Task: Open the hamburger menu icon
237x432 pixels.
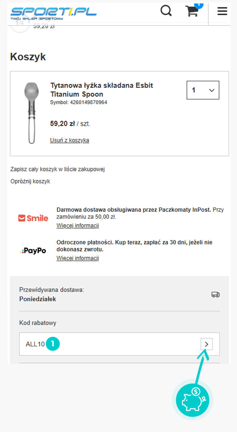Action: (222, 11)
